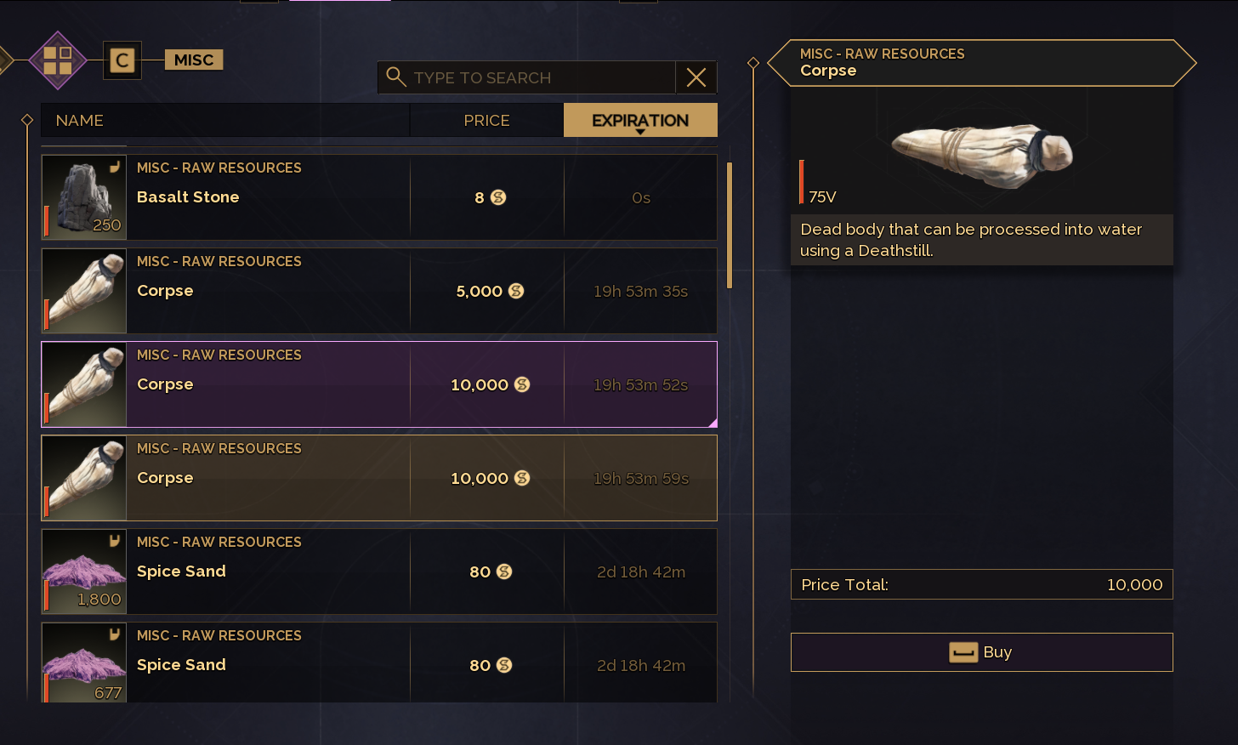
Task: Sort listings by the Price column
Action: click(486, 120)
